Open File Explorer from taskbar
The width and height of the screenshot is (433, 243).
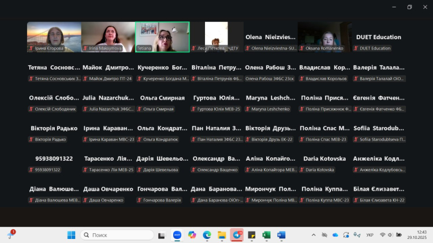(x=222, y=235)
